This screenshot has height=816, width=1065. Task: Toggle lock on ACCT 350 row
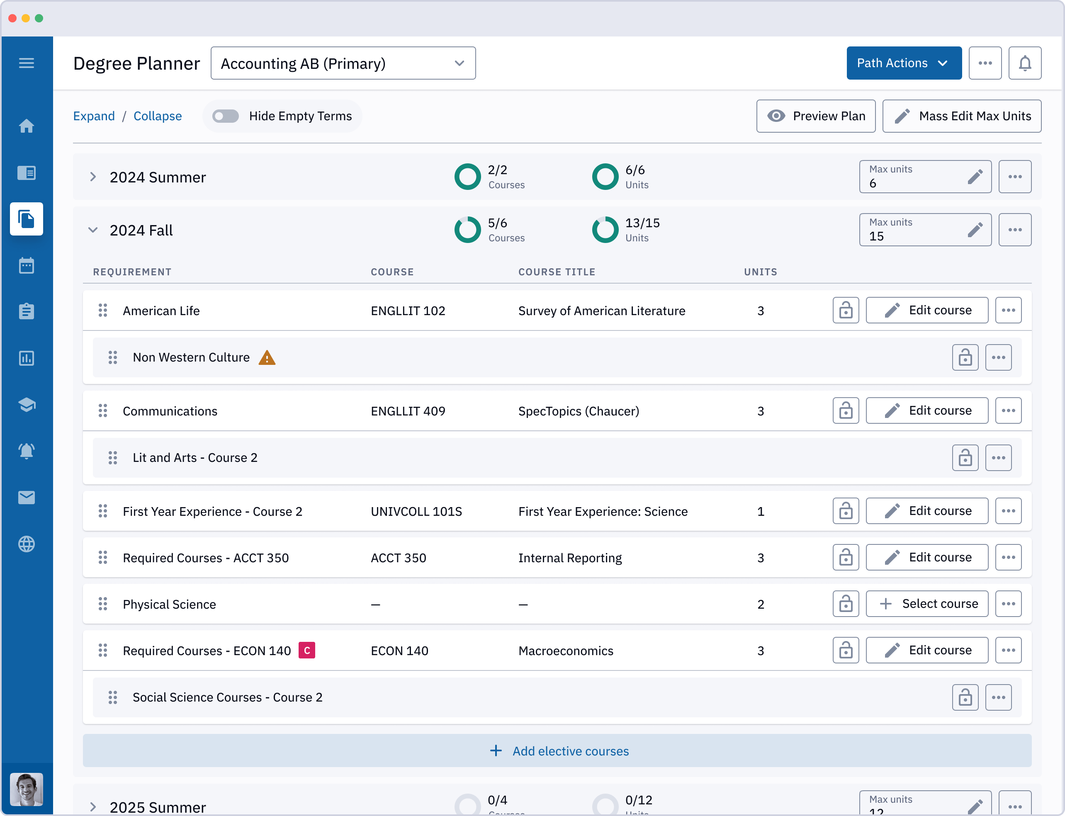(x=845, y=558)
